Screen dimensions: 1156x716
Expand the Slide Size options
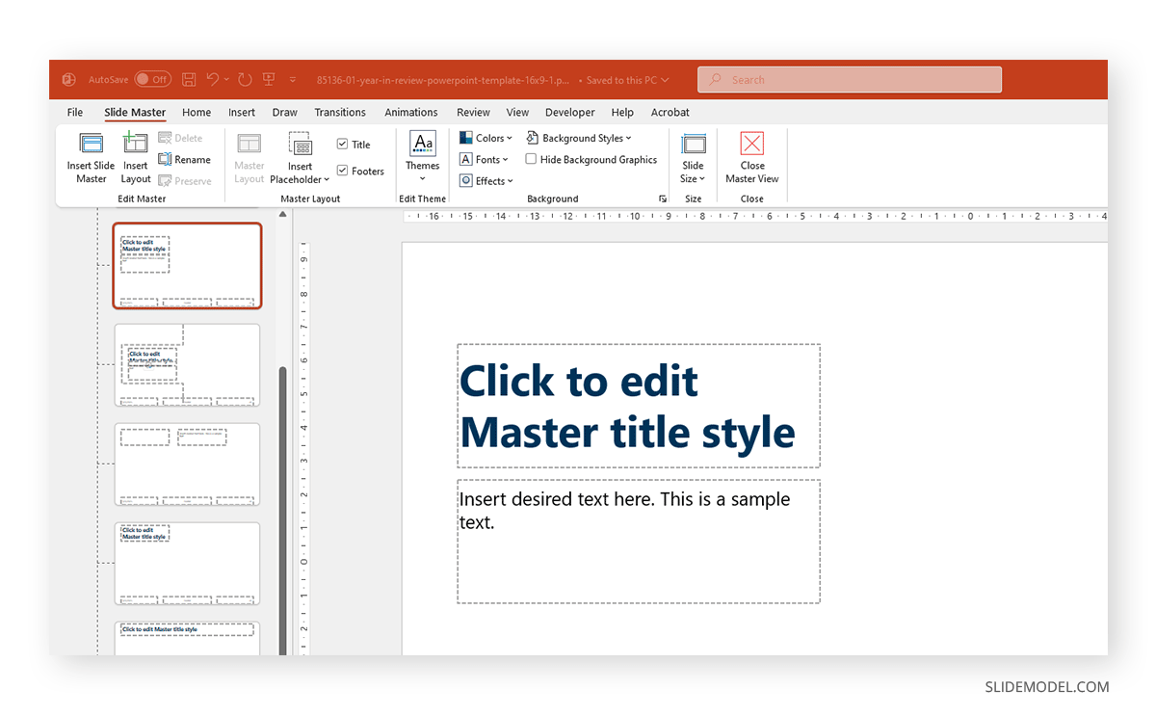point(693,159)
